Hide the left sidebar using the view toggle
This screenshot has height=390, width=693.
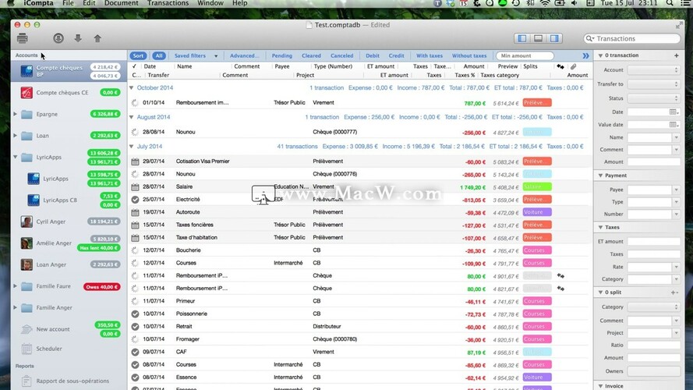522,38
